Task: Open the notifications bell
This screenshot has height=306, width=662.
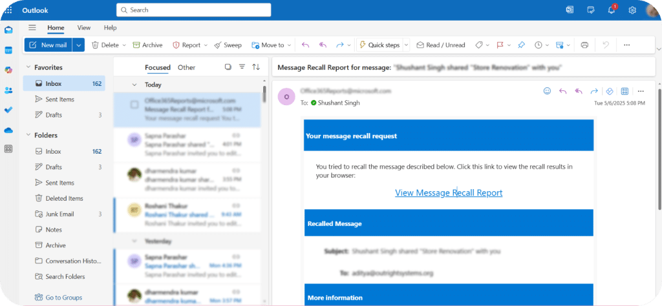Action: (612, 10)
